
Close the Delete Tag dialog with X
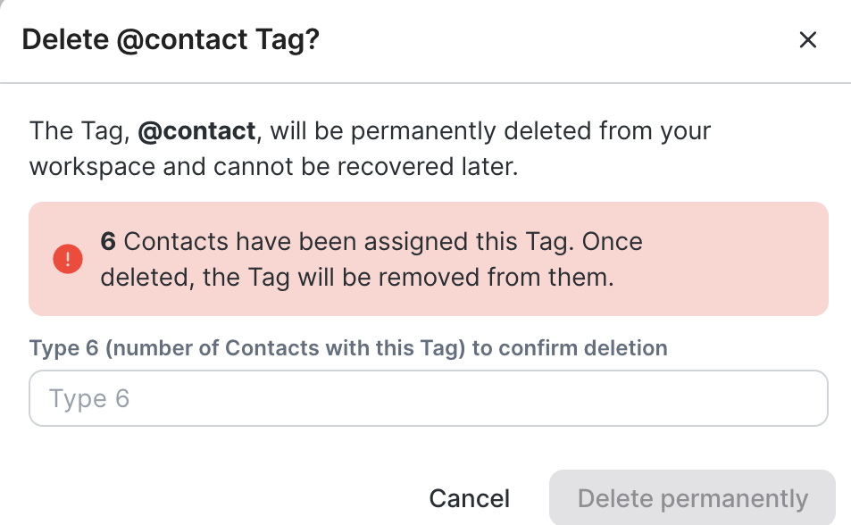[808, 40]
